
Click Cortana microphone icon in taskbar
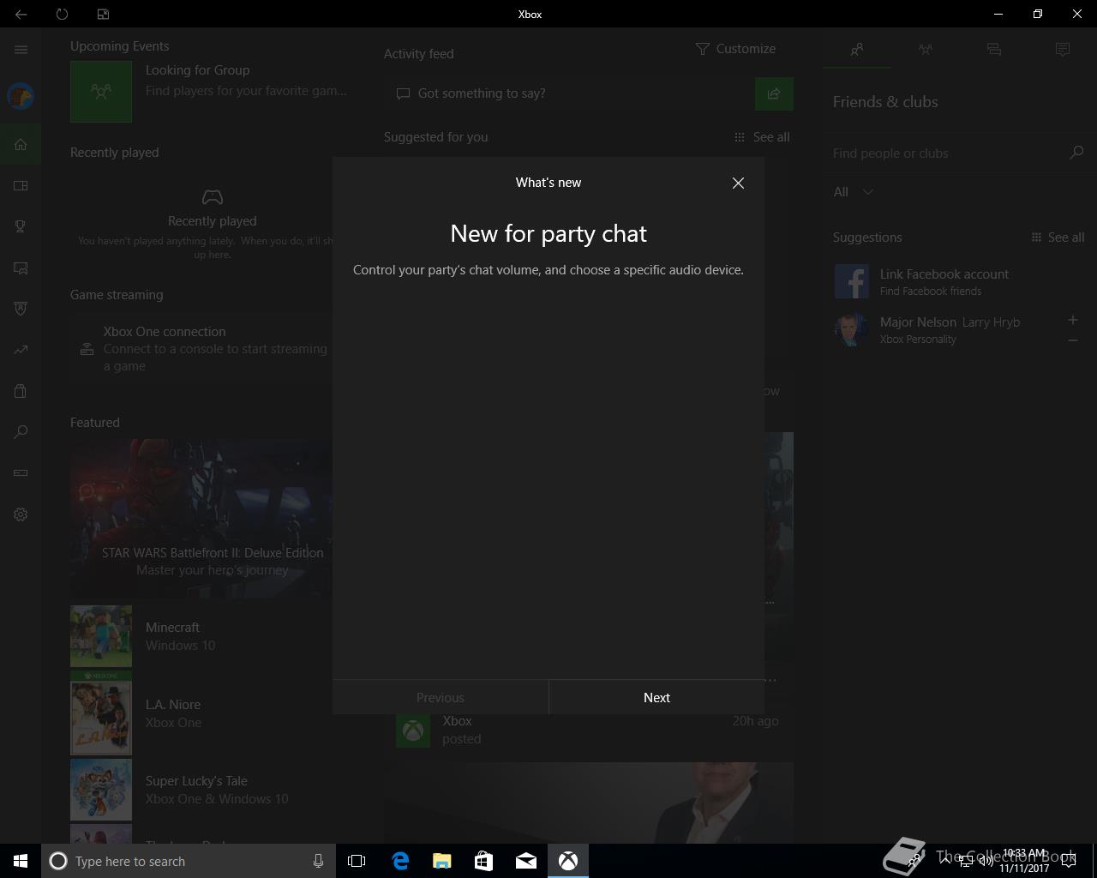(x=318, y=861)
